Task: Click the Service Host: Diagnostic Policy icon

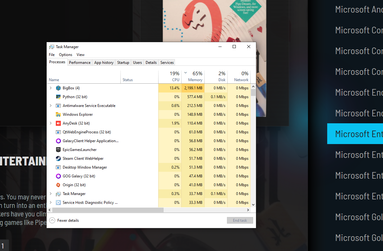Action: [58, 203]
